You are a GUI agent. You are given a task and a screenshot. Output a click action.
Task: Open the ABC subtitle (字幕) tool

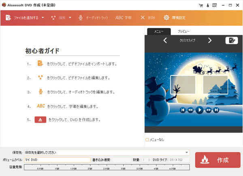(x=124, y=18)
